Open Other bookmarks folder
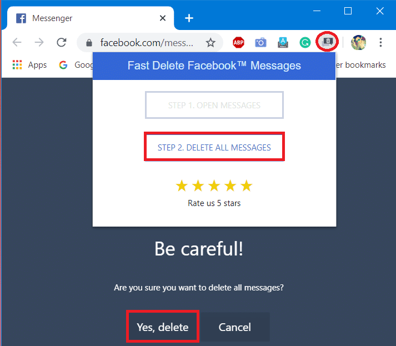 click(x=360, y=65)
